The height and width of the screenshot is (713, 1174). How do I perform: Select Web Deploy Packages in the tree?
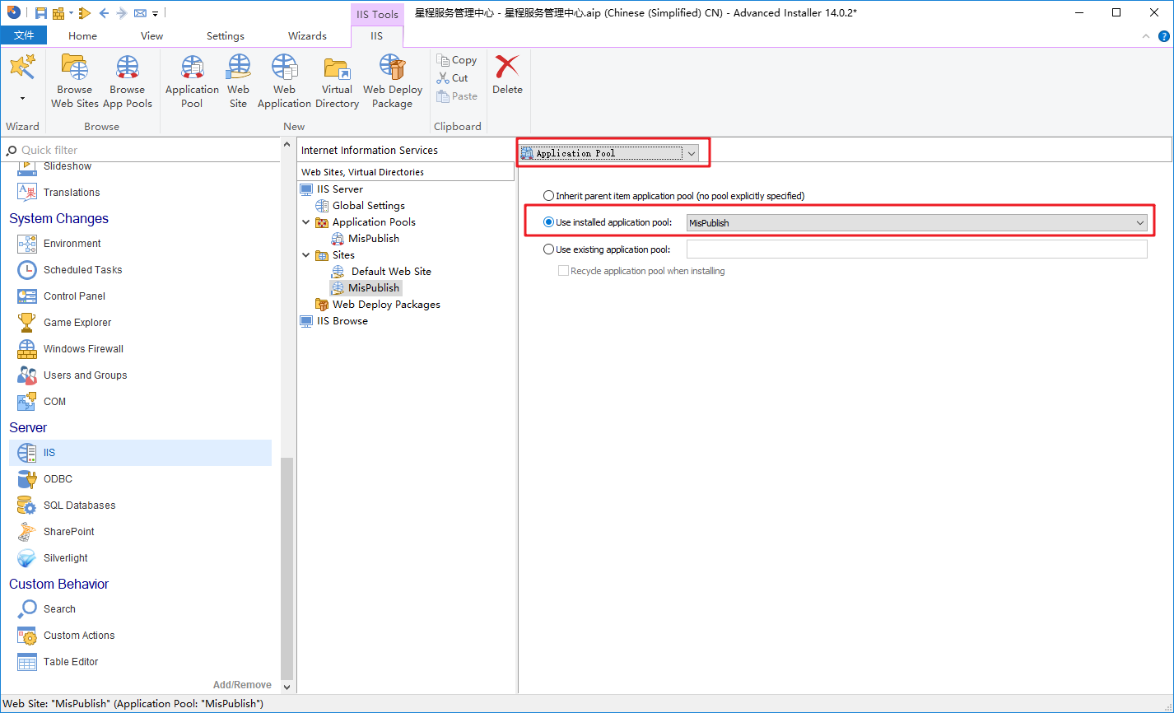click(386, 305)
